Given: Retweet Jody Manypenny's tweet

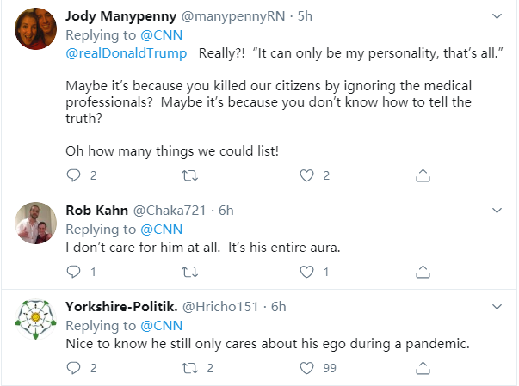Looking at the screenshot, I should pos(190,175).
